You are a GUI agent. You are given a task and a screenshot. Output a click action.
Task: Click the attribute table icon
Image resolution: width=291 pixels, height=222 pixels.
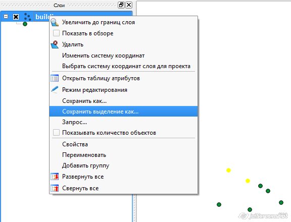click(x=55, y=78)
